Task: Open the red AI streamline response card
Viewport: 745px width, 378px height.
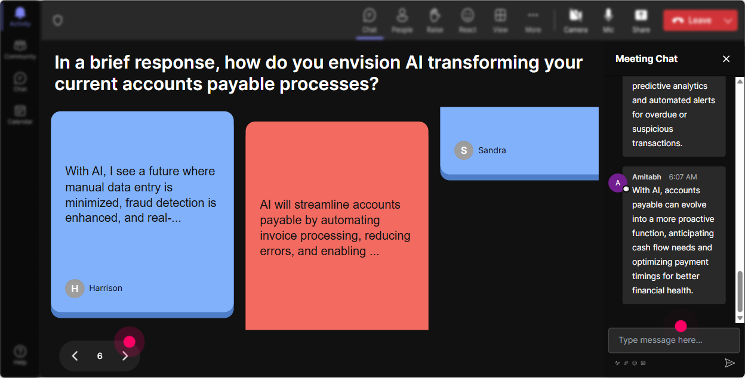Action: click(337, 225)
